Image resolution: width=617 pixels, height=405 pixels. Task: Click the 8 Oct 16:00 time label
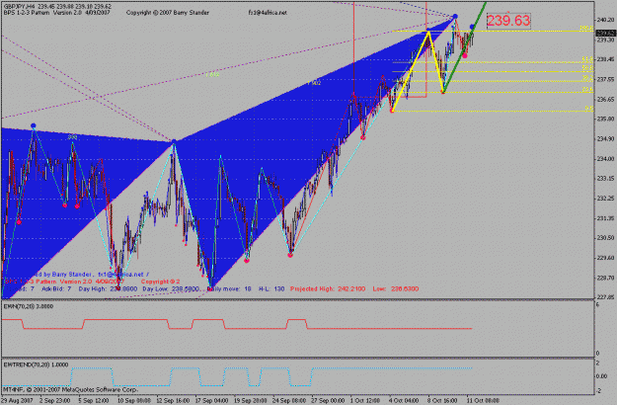(442, 401)
